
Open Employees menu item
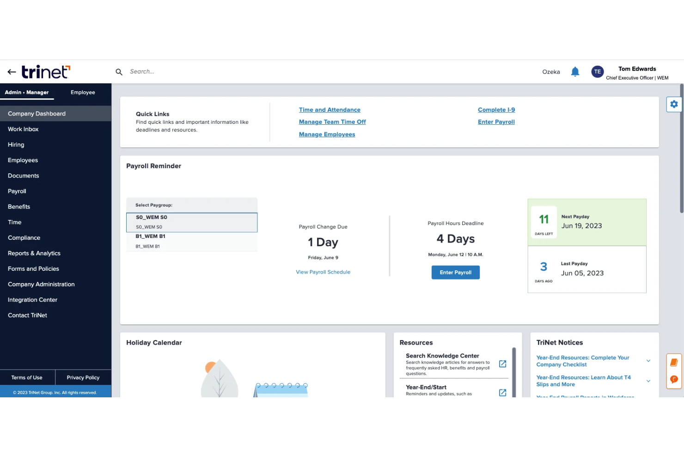(x=55, y=160)
